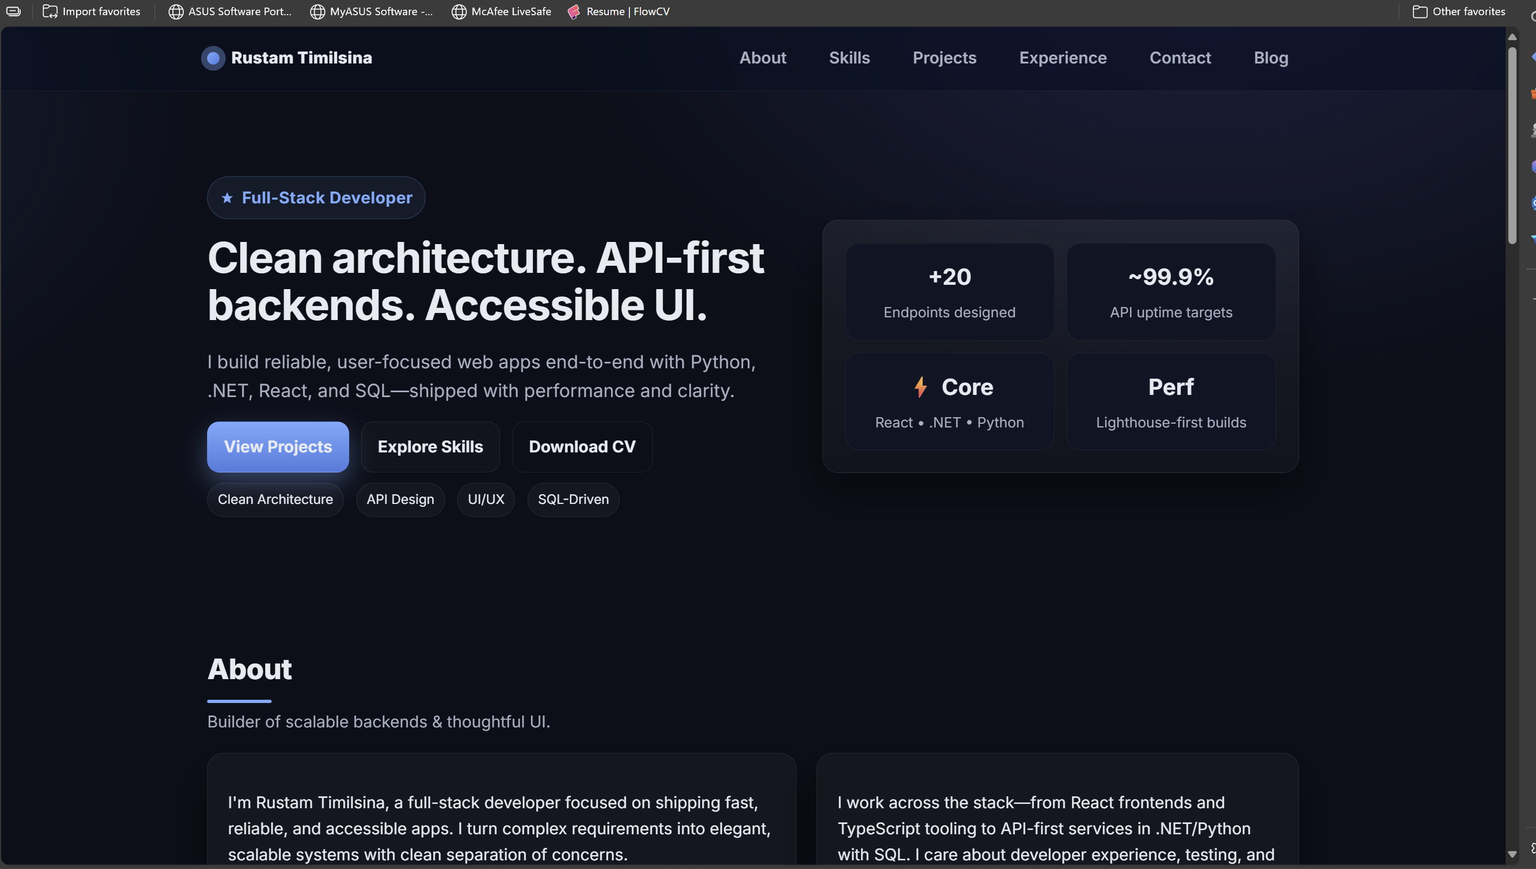
Task: Click the favorites bar toggle icon at far left
Action: 13,11
